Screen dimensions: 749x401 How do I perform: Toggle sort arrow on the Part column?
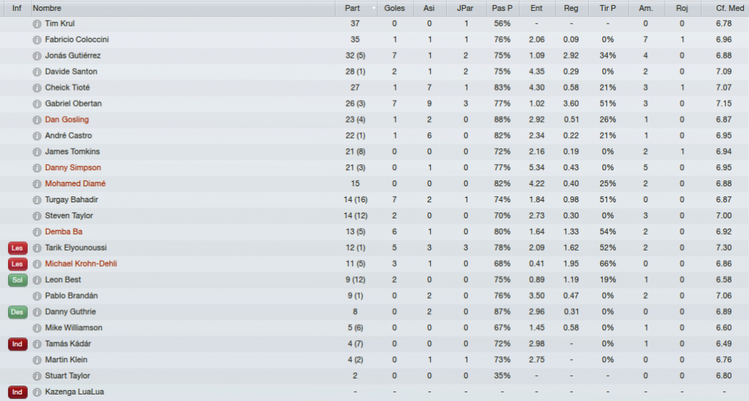pyautogui.click(x=374, y=8)
